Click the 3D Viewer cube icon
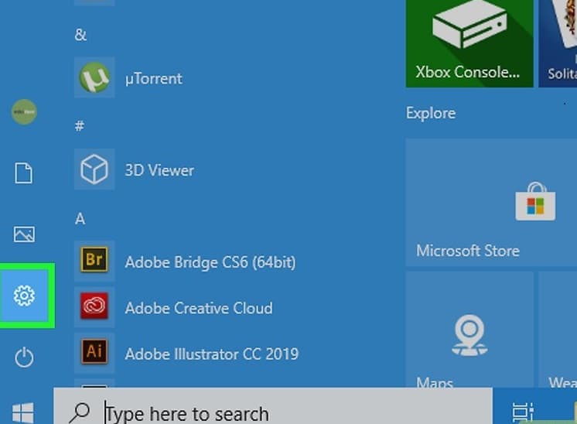The width and height of the screenshot is (577, 424). (94, 169)
